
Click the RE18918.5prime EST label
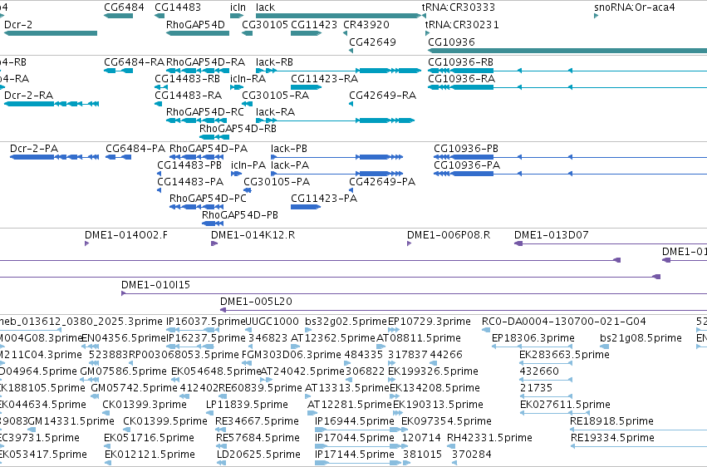pos(611,422)
